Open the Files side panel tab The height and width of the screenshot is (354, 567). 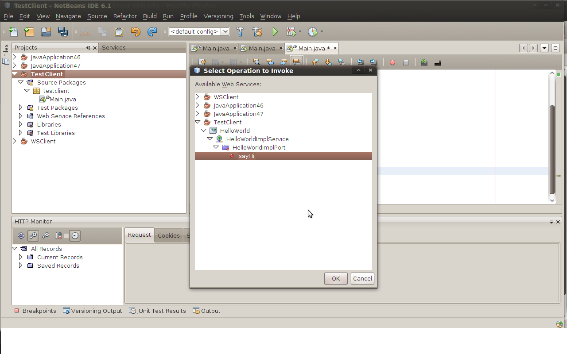pos(6,54)
